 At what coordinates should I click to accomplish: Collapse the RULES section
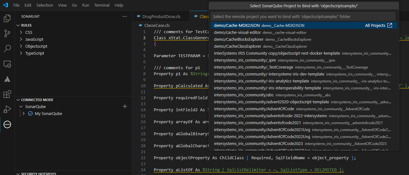click(18, 25)
